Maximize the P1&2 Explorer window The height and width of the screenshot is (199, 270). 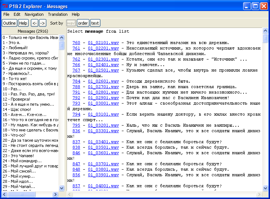point(255,6)
